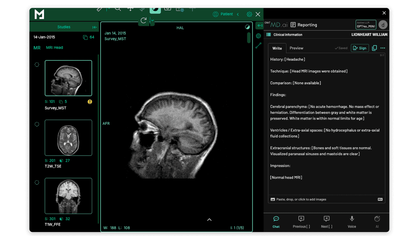Viewport: 418px width, 236px height.
Task: Click patient name LIONHEART WILLIAM
Action: pyautogui.click(x=369, y=35)
